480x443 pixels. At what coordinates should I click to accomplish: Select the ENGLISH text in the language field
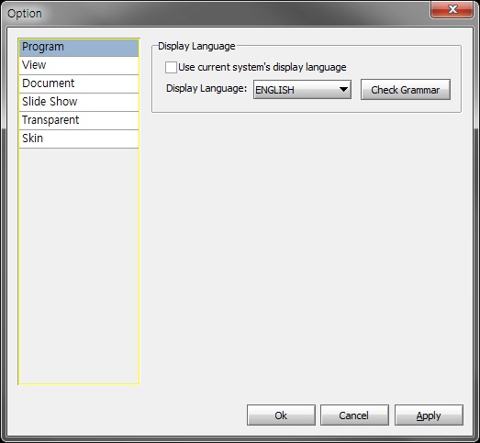tap(274, 90)
